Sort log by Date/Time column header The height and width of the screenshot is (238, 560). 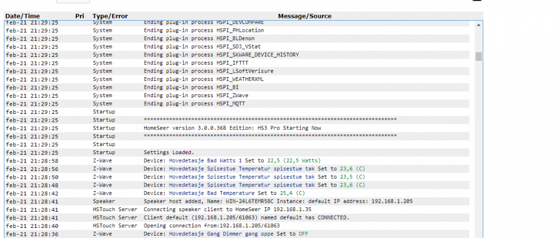click(x=22, y=16)
